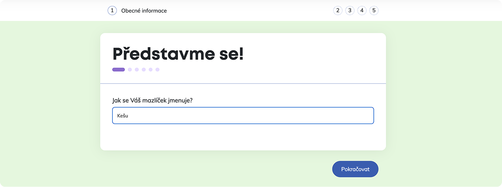The height and width of the screenshot is (187, 502).
Task: Click the last pale progress dot
Action: tap(158, 70)
